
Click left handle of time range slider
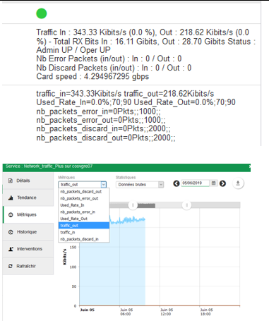point(133,205)
